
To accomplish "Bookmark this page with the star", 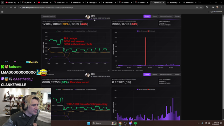I will coord(201,7).
